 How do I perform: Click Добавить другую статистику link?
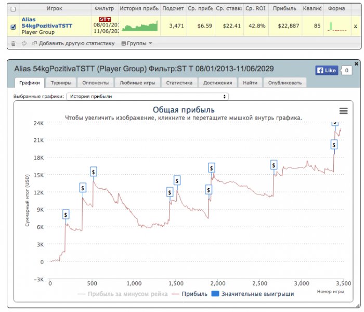[74, 43]
